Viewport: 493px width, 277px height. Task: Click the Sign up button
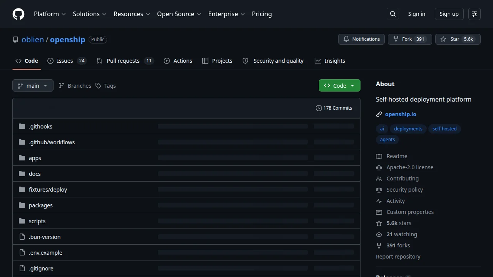pos(449,14)
